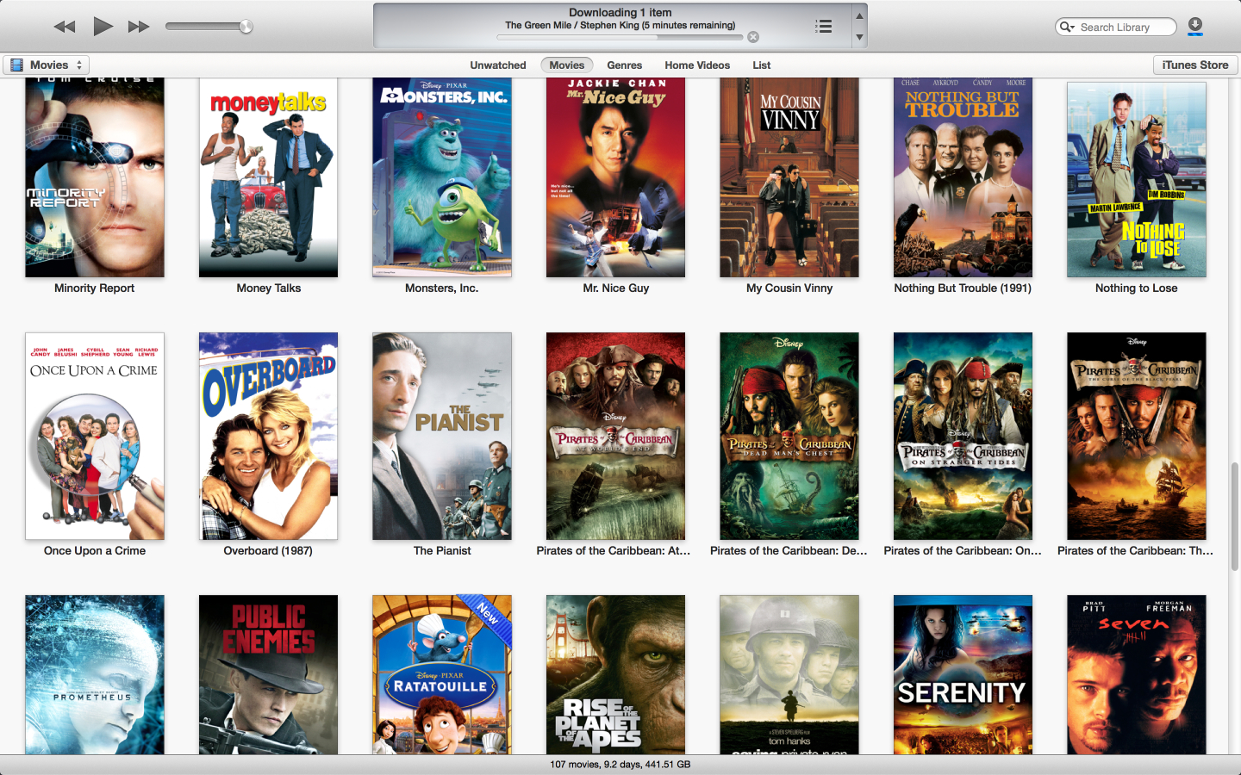Select the Public Enemies poster

pos(268,675)
